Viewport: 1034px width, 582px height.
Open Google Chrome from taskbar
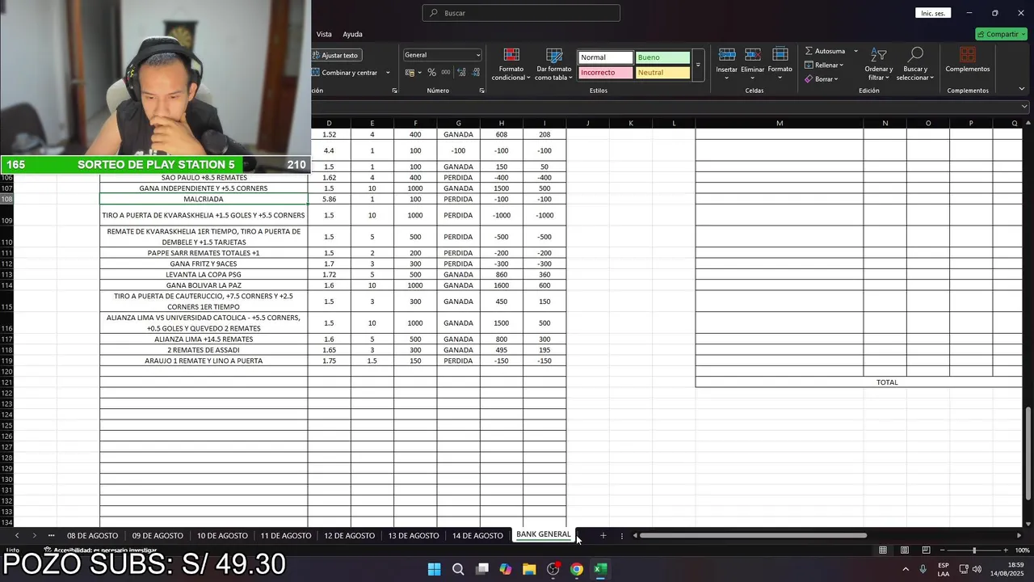click(x=576, y=569)
